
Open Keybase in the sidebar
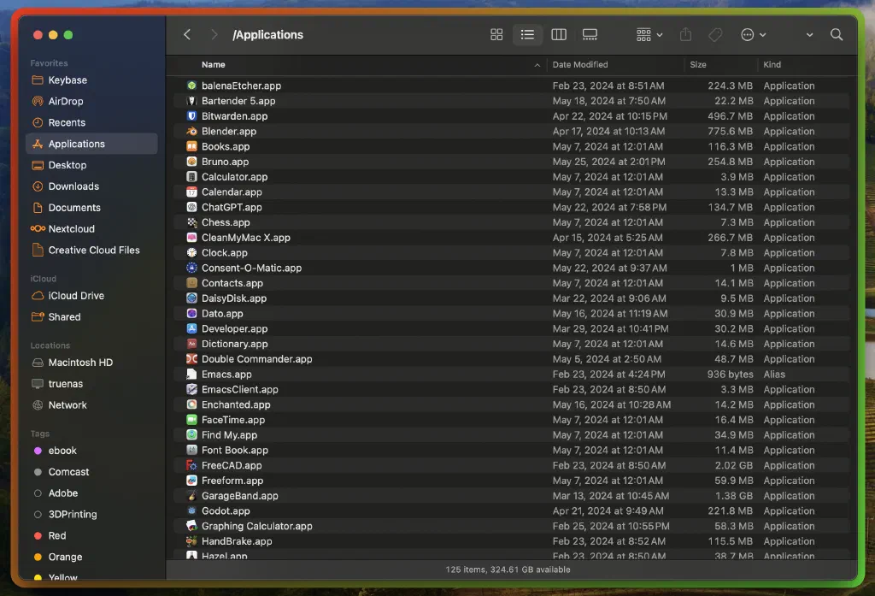[x=91, y=80]
